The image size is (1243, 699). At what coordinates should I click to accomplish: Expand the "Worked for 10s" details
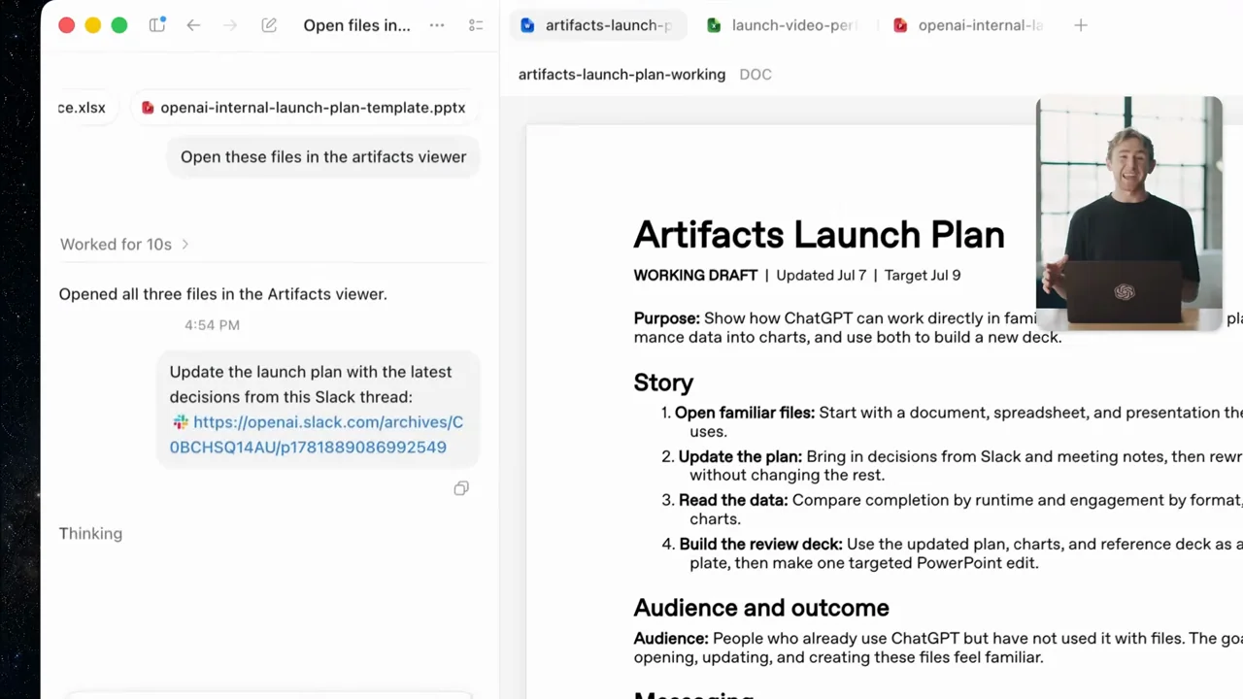(124, 245)
